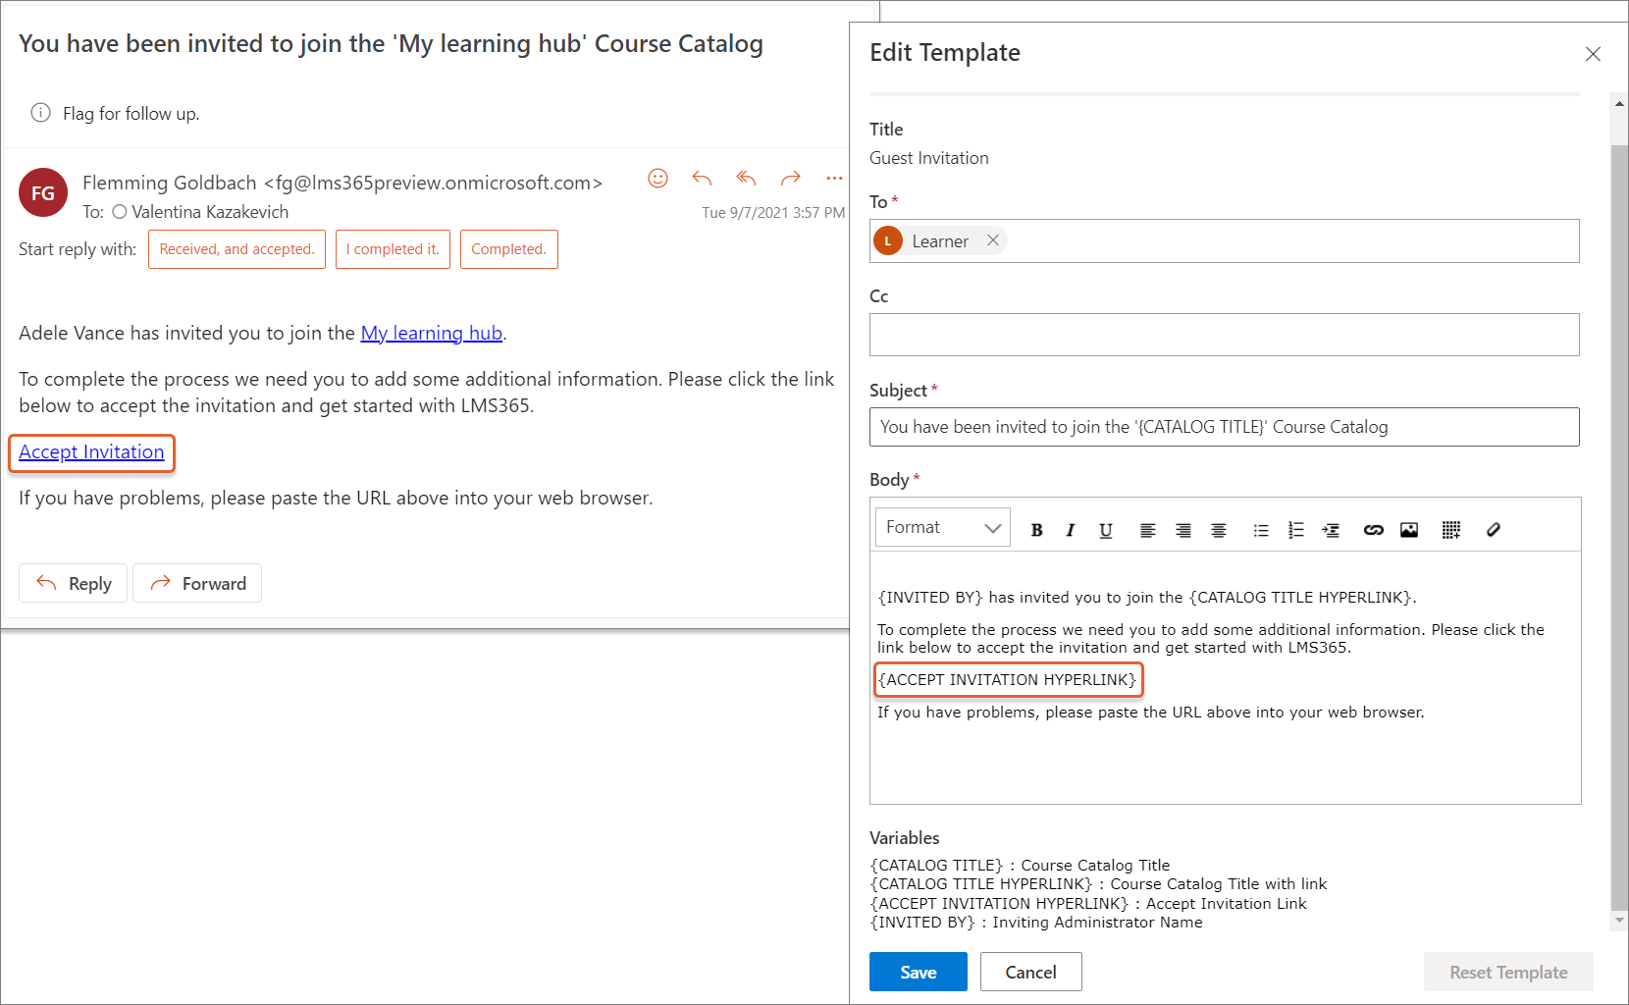Insert a hyperlink in the template body
This screenshot has width=1629, height=1005.
tap(1373, 530)
